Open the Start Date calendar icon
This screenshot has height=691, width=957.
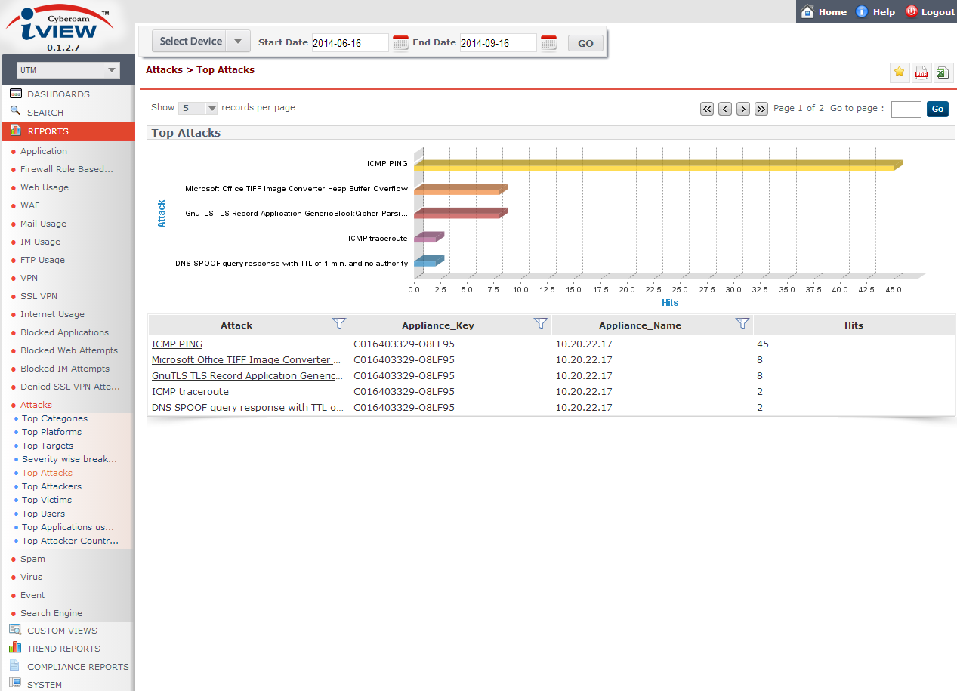[x=400, y=42]
